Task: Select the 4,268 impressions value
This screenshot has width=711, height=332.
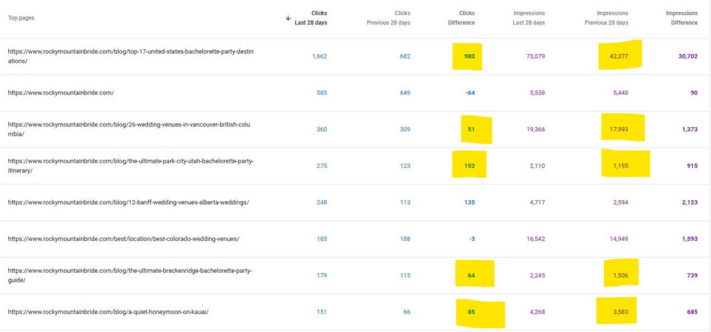Action: coord(537,312)
